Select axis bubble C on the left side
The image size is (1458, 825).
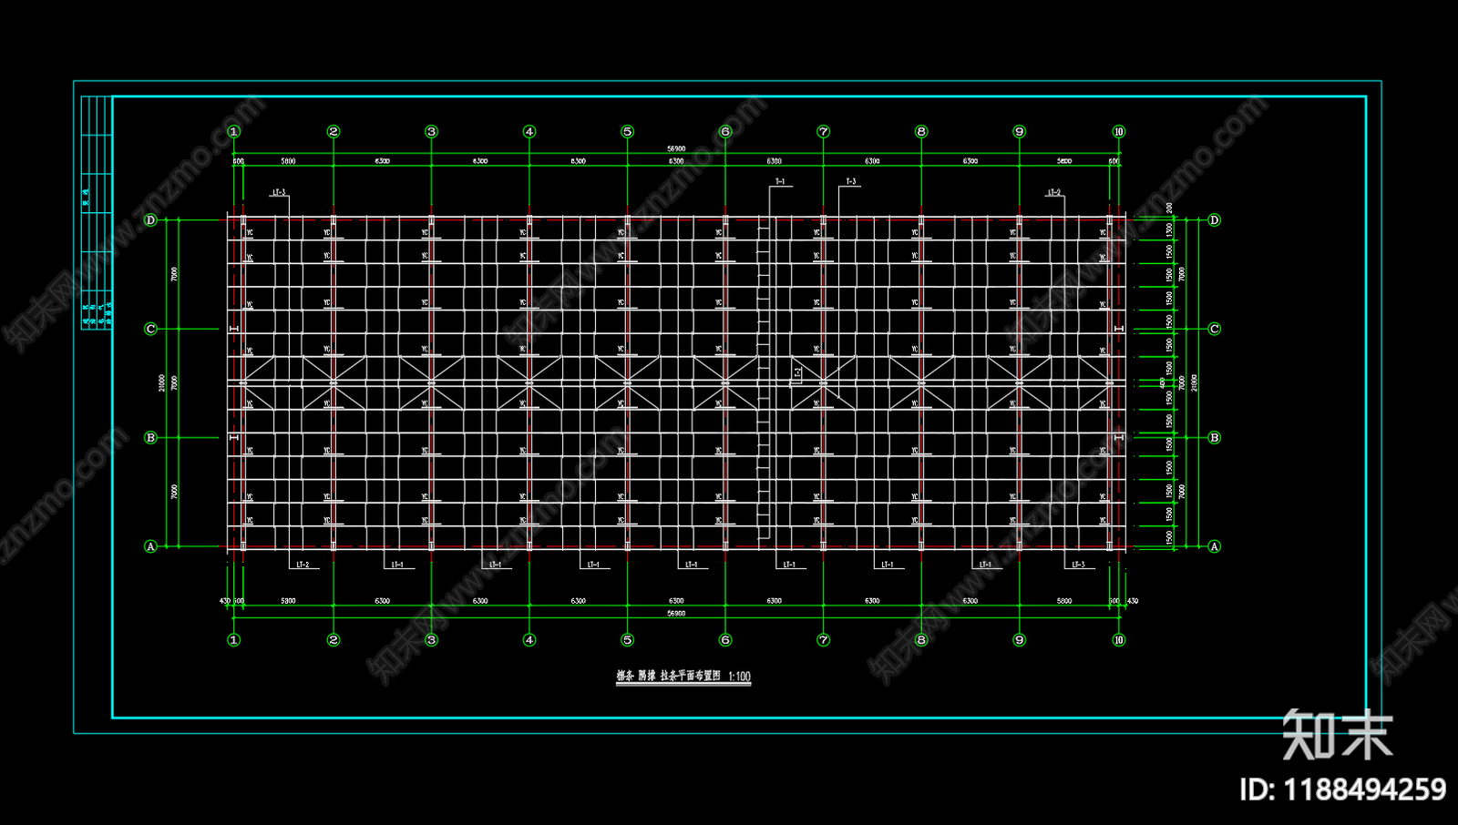[151, 329]
